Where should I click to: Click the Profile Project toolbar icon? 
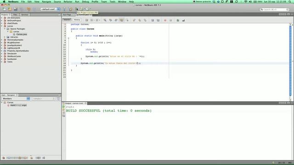point(88,9)
